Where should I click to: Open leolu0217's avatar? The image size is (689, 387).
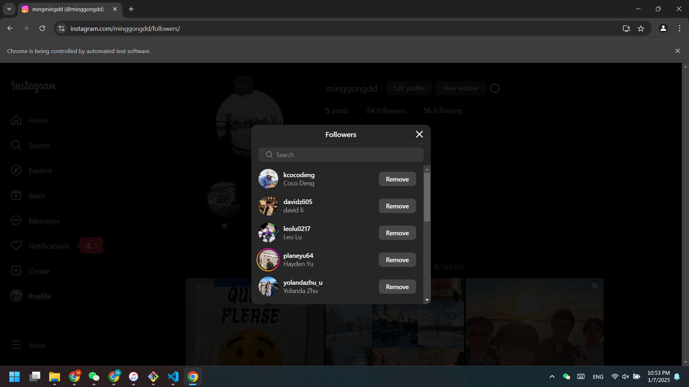pos(268,233)
